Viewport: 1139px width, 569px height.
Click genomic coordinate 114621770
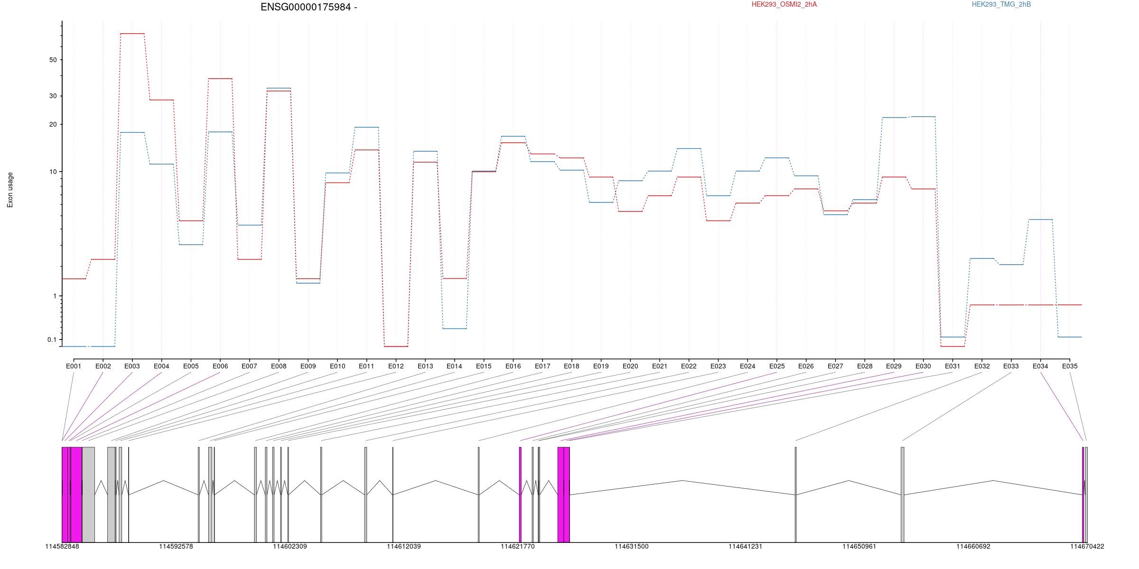pyautogui.click(x=518, y=546)
